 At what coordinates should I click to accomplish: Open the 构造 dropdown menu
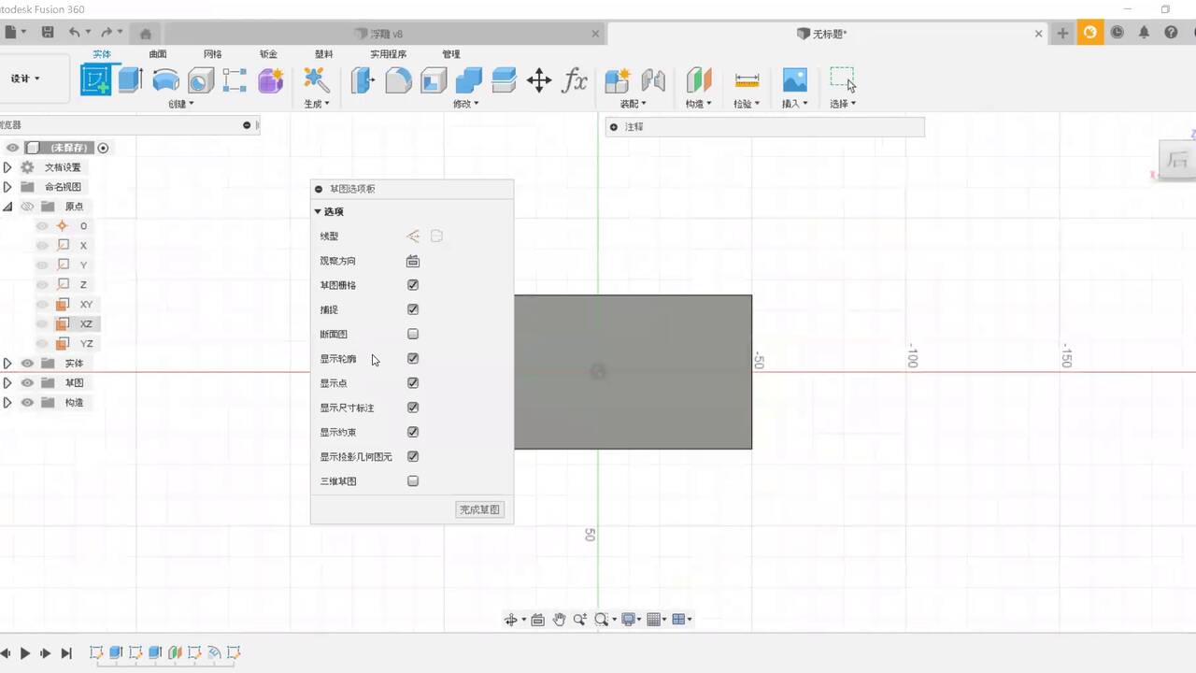click(x=699, y=104)
